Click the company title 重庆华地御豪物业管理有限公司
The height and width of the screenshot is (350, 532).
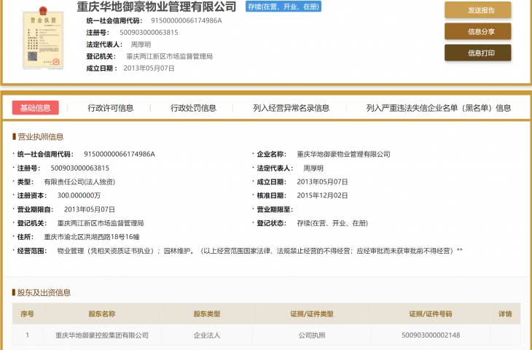(157, 7)
